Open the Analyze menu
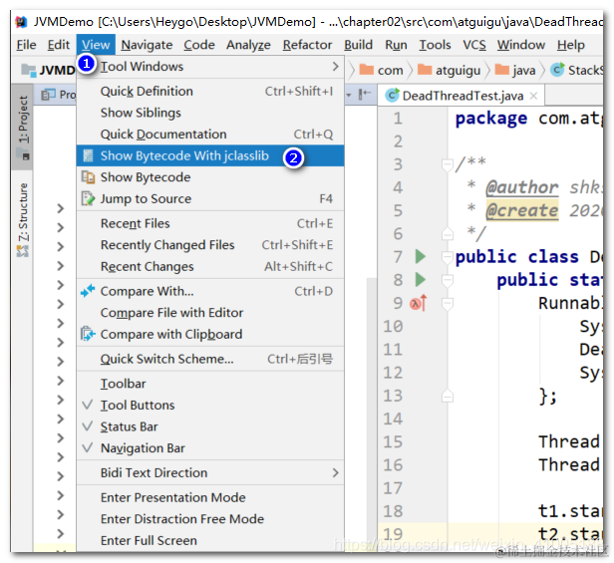 click(x=248, y=45)
